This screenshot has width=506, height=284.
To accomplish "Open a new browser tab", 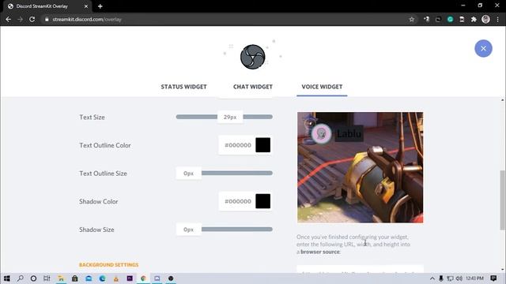I will pyautogui.click(x=100, y=6).
